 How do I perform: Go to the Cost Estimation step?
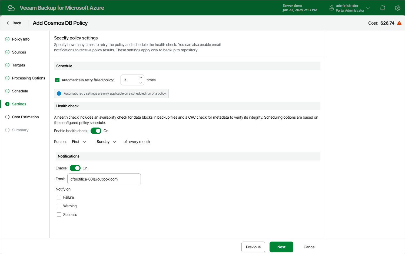click(25, 117)
